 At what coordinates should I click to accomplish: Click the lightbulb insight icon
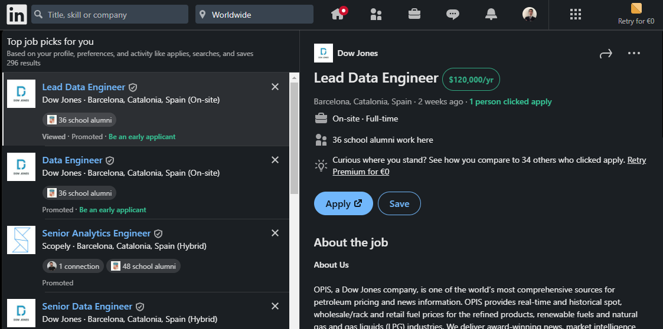coord(321,166)
